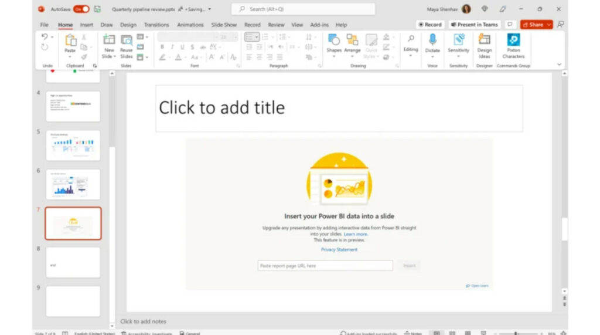Expand the New Slide dropdown arrow
This screenshot has height=335, width=600.
114,56
